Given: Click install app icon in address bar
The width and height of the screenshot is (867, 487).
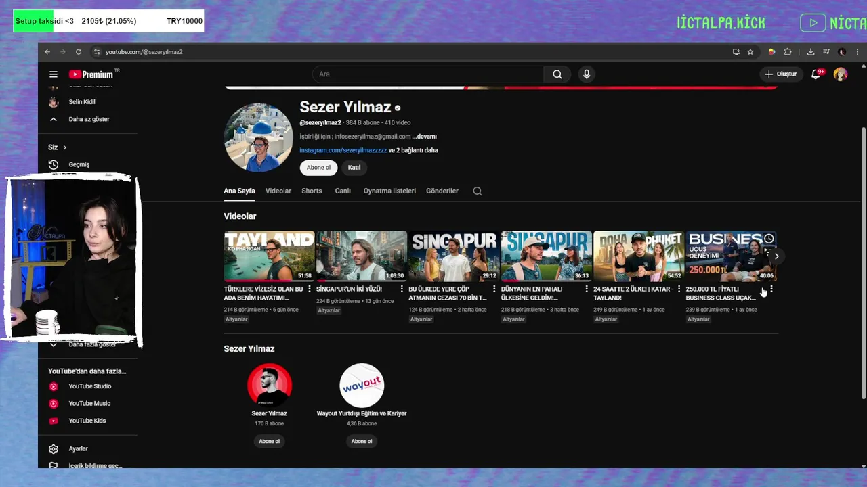Looking at the screenshot, I should pyautogui.click(x=736, y=52).
